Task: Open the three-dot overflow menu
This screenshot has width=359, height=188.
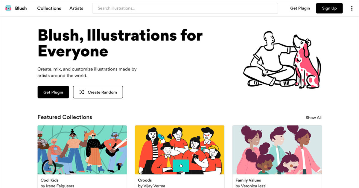Action: (352, 8)
